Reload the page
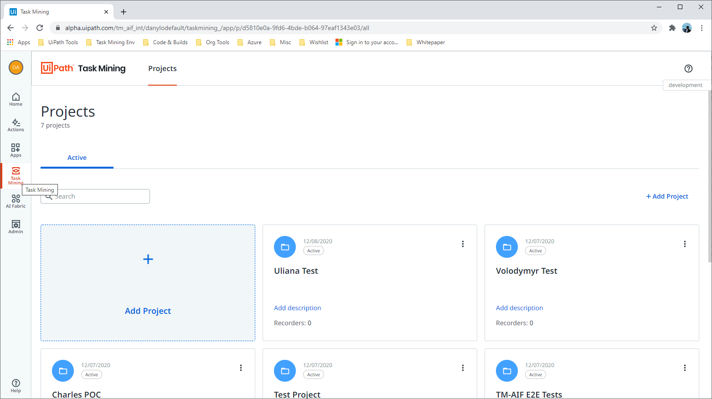Screen dimensions: 712x399 tap(40, 28)
